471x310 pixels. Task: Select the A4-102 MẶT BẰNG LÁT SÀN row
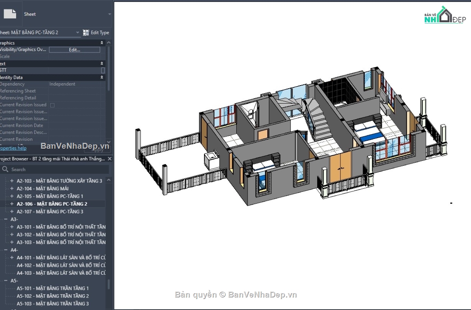click(x=61, y=265)
